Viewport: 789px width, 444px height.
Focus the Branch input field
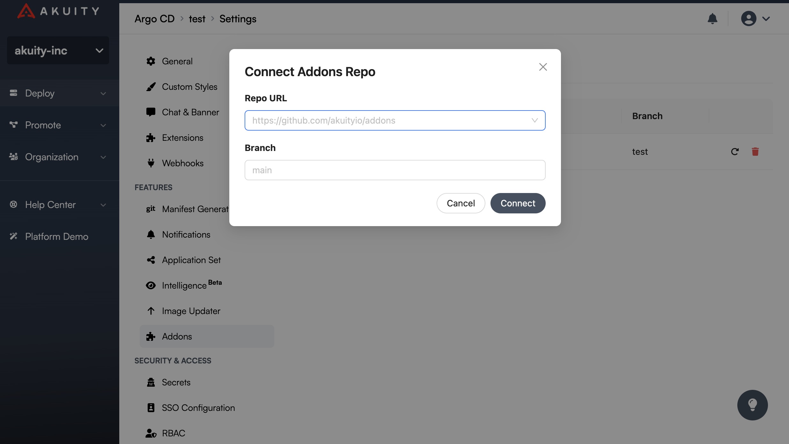click(395, 170)
